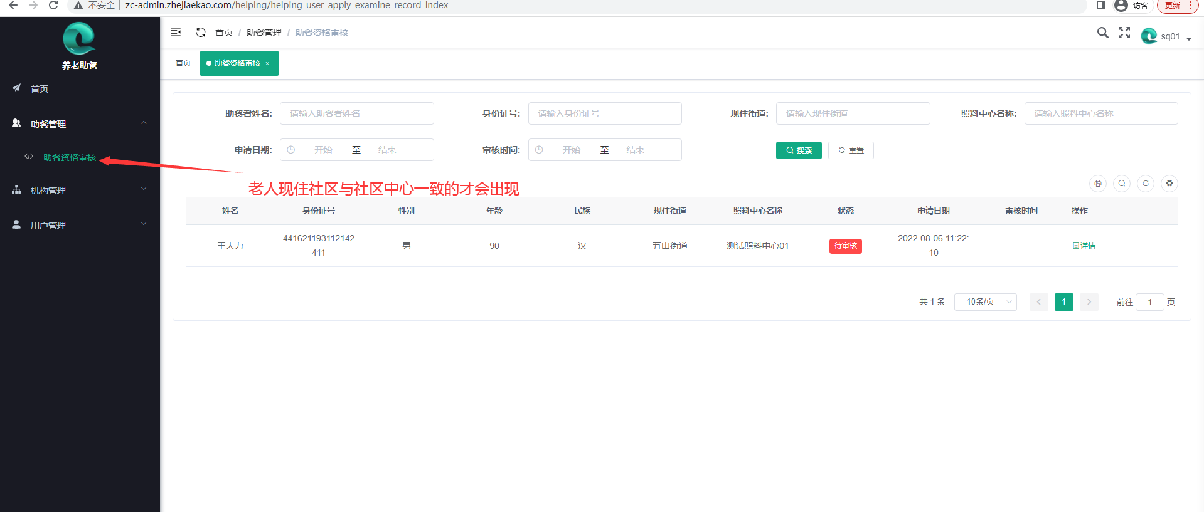1204x512 pixels.
Task: Click the refresh icon beside the breadcrumb
Action: pos(201,32)
